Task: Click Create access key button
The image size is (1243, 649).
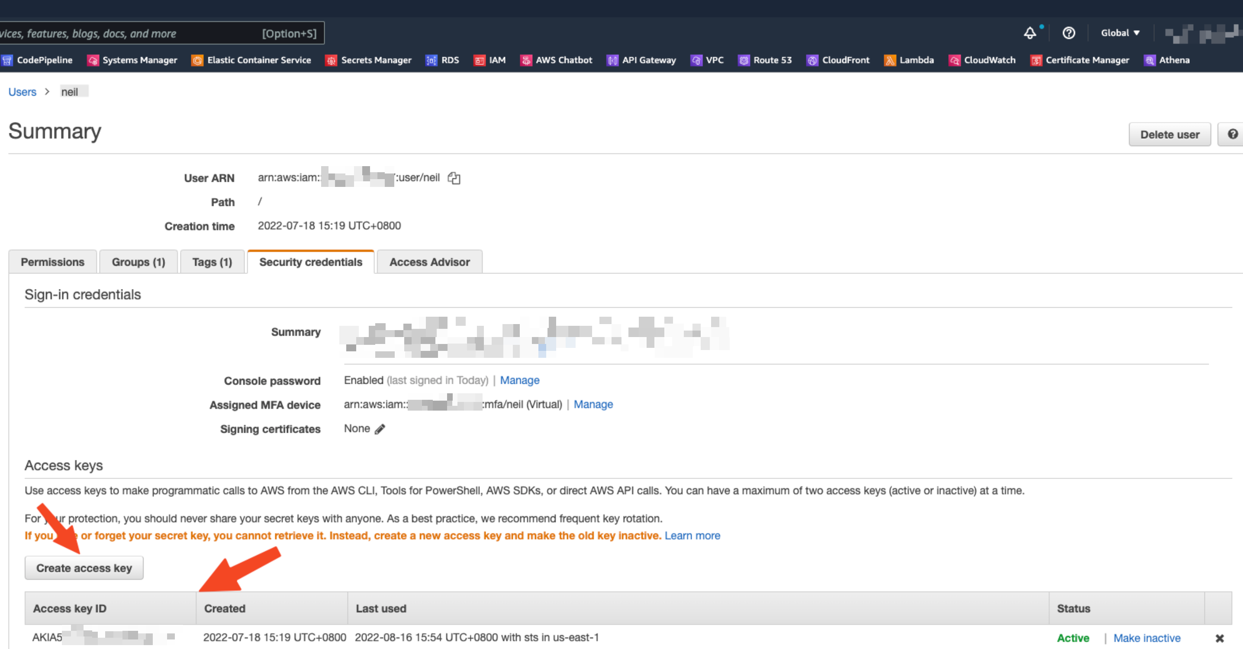Action: pos(84,568)
